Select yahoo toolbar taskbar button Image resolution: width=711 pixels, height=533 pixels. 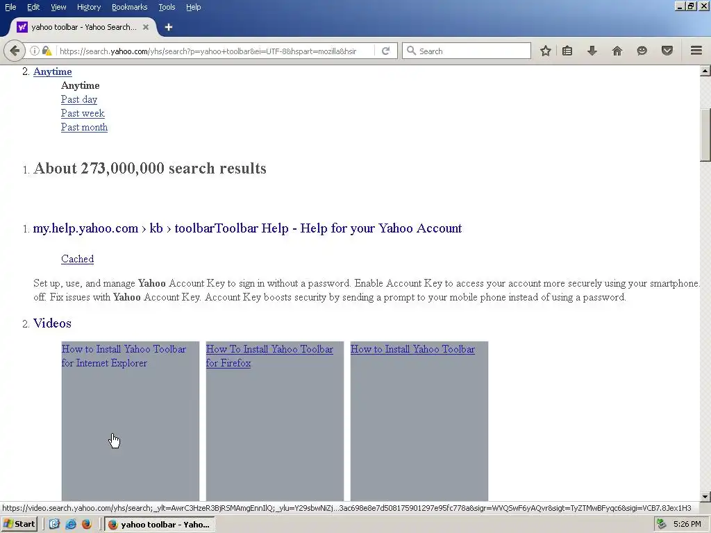coord(160,525)
